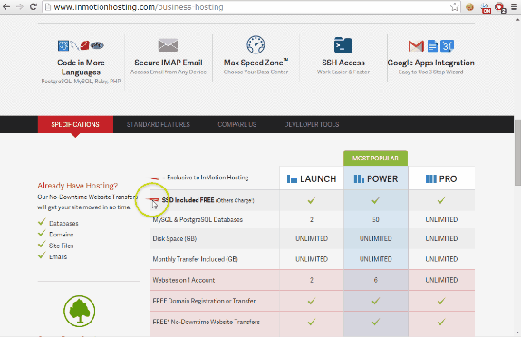Viewport: 521px width, 337px height.
Task: Click the POWER plan heading
Action: tap(382, 179)
